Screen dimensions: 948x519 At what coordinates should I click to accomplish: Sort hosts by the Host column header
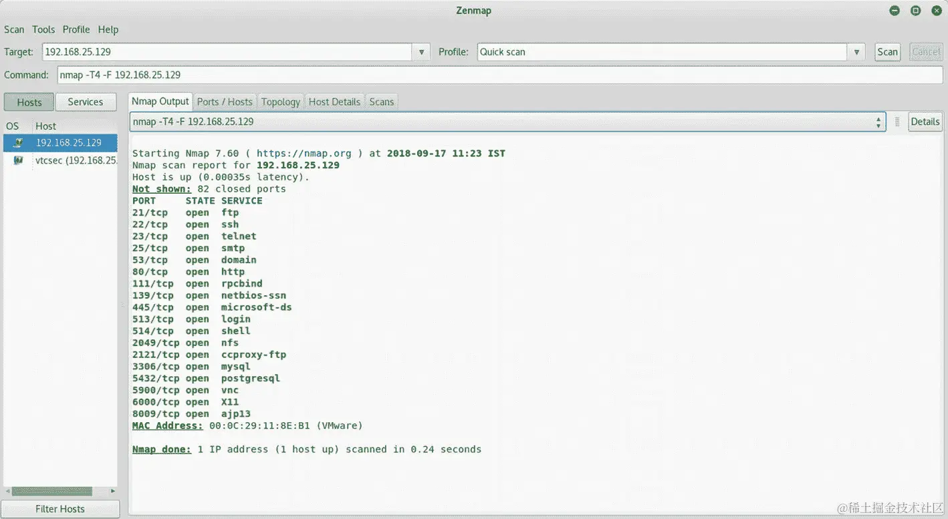46,126
